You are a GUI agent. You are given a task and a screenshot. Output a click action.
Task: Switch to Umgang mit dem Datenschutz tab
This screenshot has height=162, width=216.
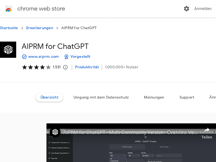point(101,97)
